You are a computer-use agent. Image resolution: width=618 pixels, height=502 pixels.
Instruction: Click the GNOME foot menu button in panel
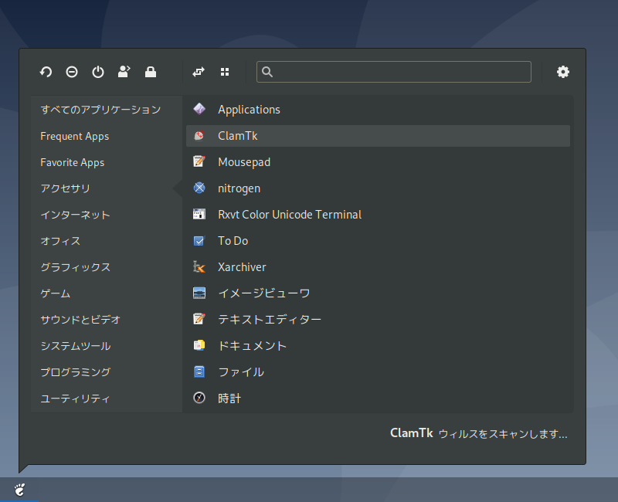click(19, 490)
